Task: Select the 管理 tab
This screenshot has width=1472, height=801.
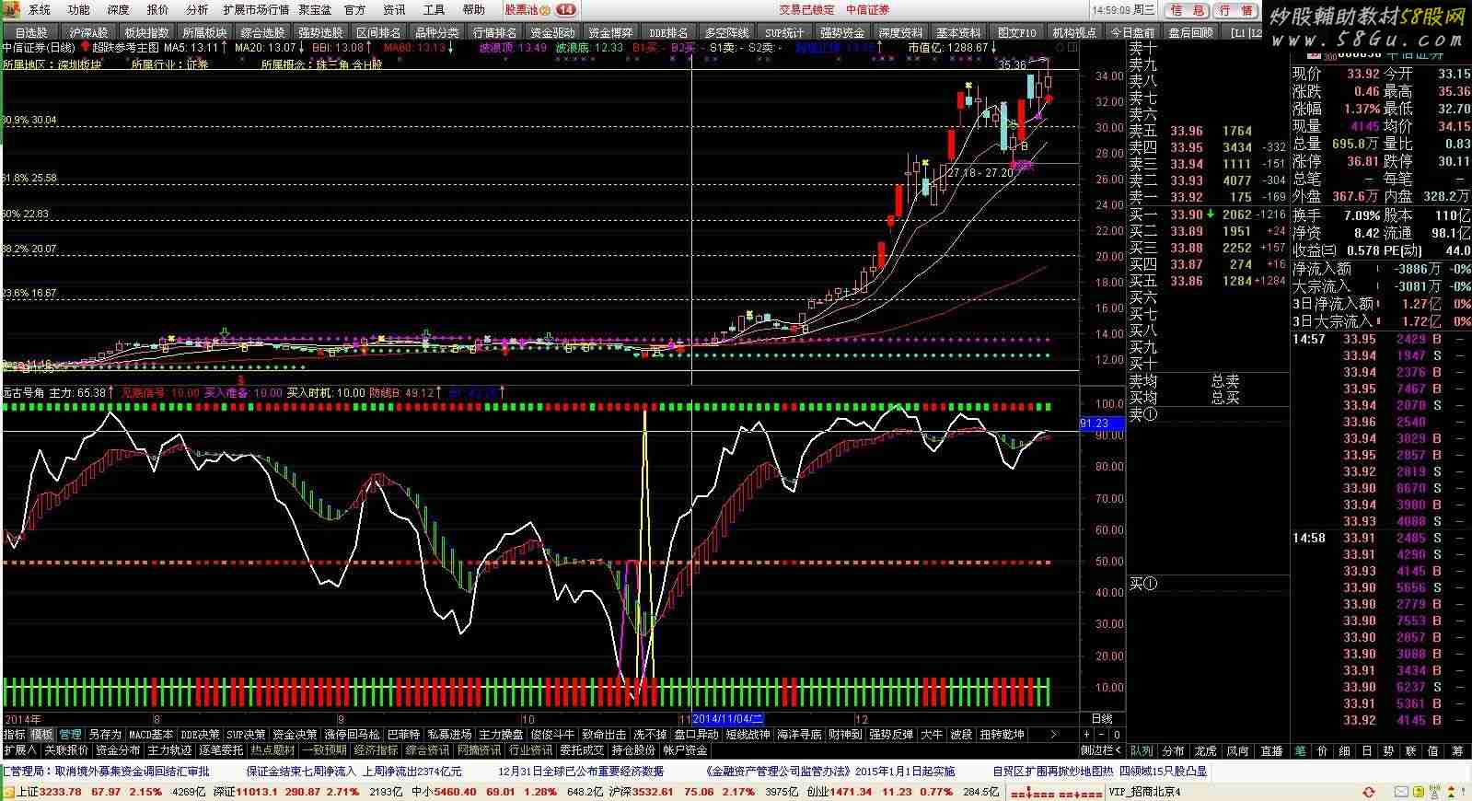Action: [70, 735]
